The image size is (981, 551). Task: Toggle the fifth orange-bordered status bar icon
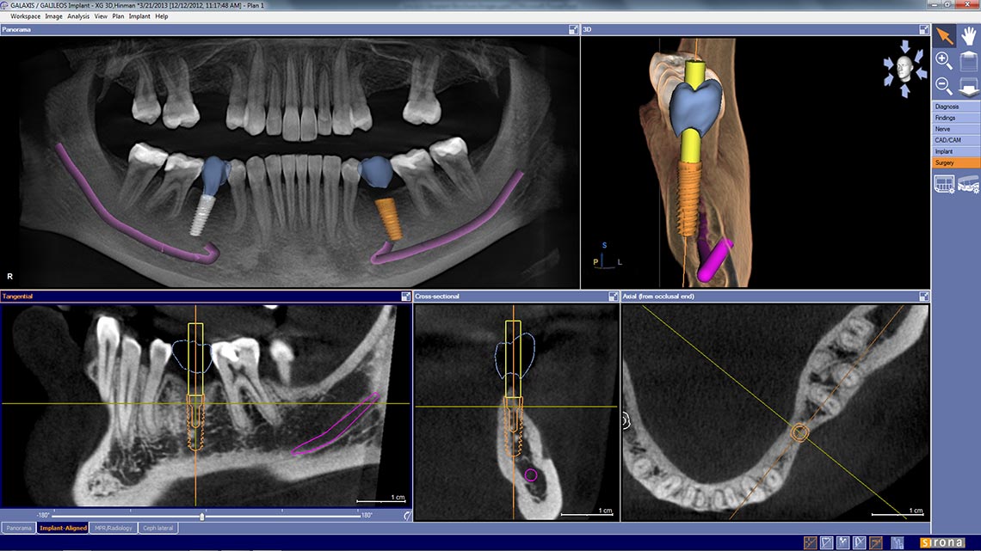click(x=875, y=543)
